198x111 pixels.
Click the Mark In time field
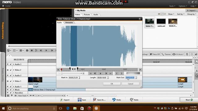tap(73, 78)
